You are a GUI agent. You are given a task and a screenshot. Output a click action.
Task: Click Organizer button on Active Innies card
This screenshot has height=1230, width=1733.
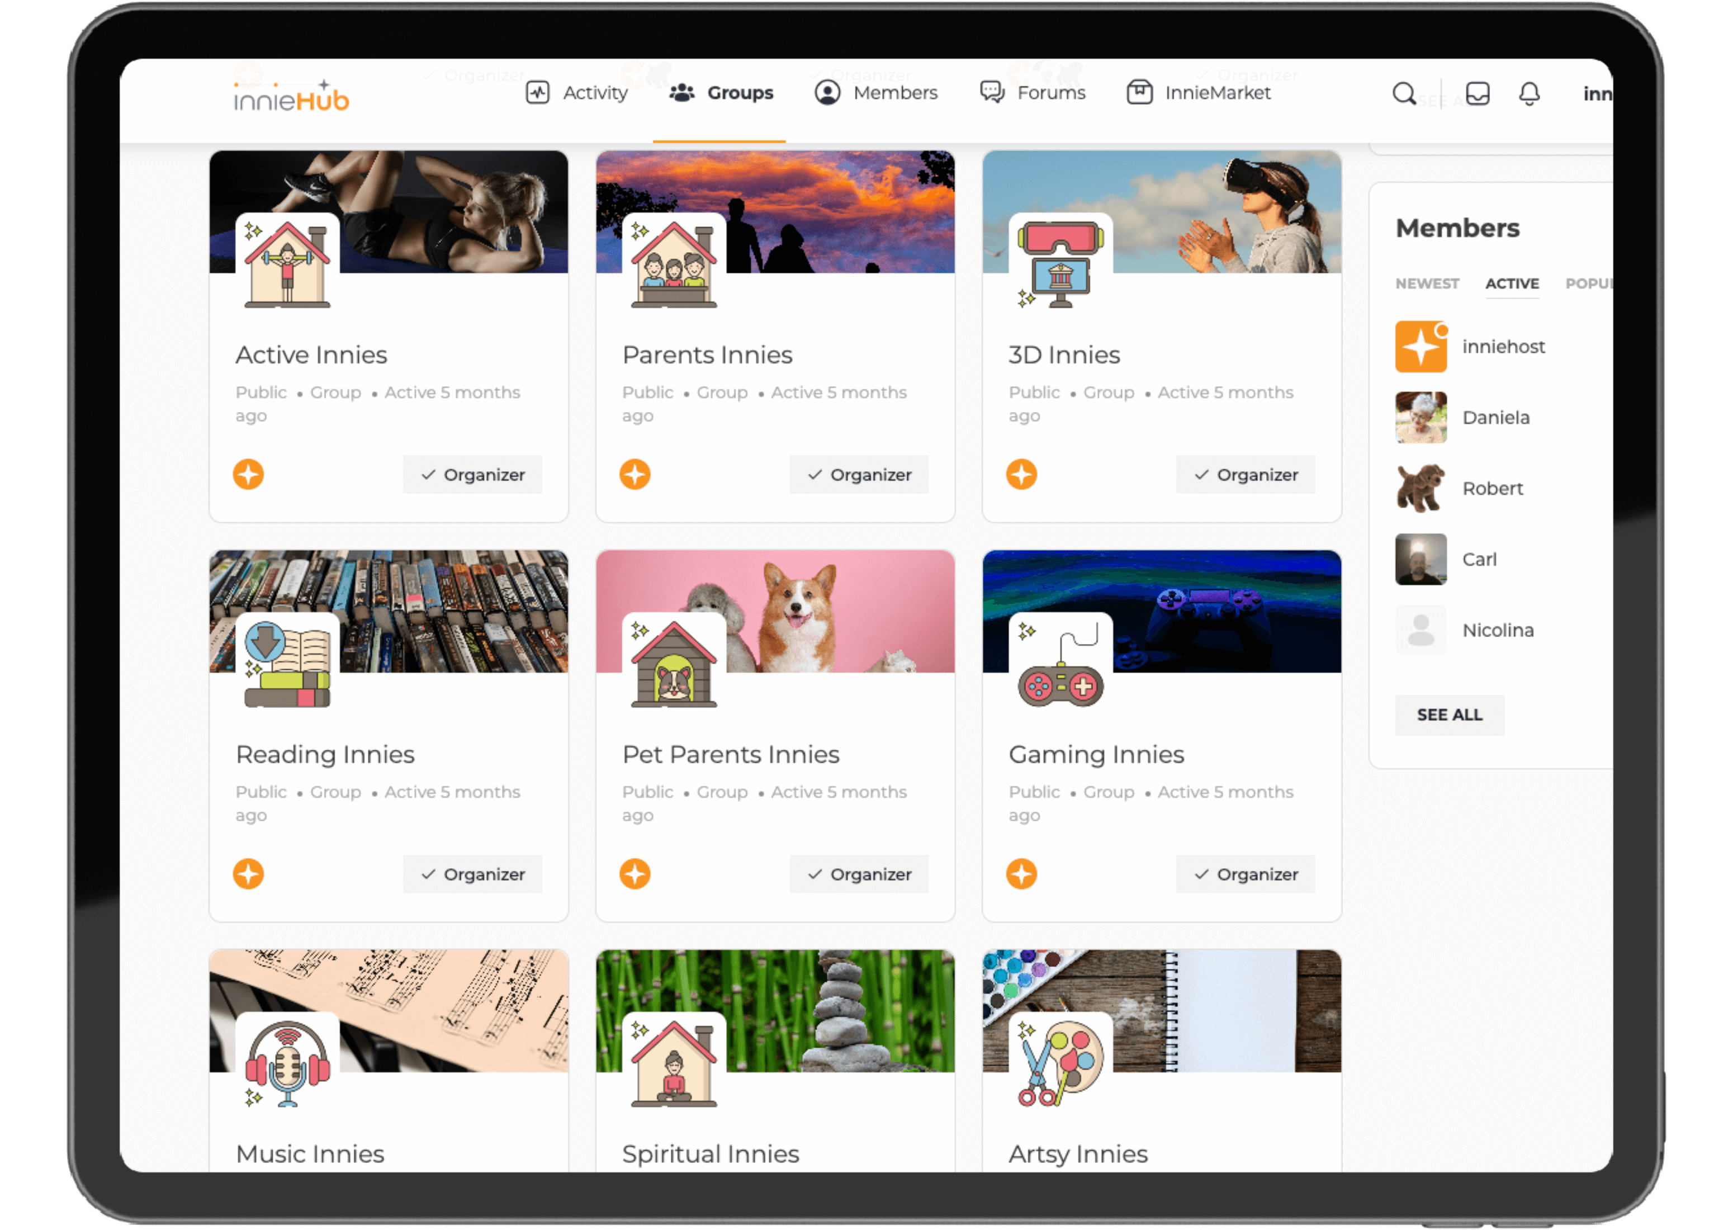tap(472, 474)
